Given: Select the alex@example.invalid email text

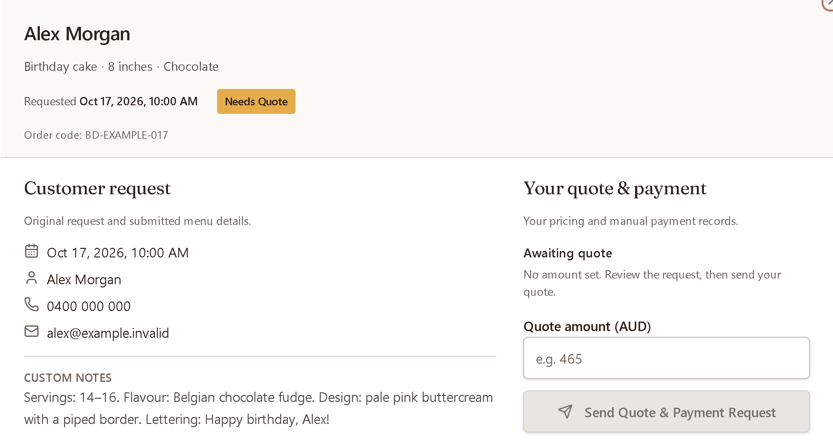Looking at the screenshot, I should (x=108, y=333).
